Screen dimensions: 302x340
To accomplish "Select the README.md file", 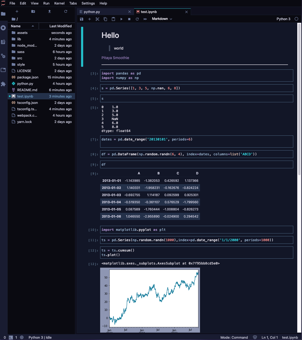I will point(41,90).
